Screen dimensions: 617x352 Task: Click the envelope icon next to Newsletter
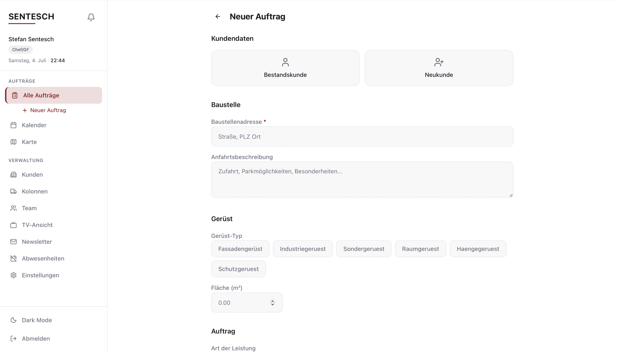(x=14, y=242)
